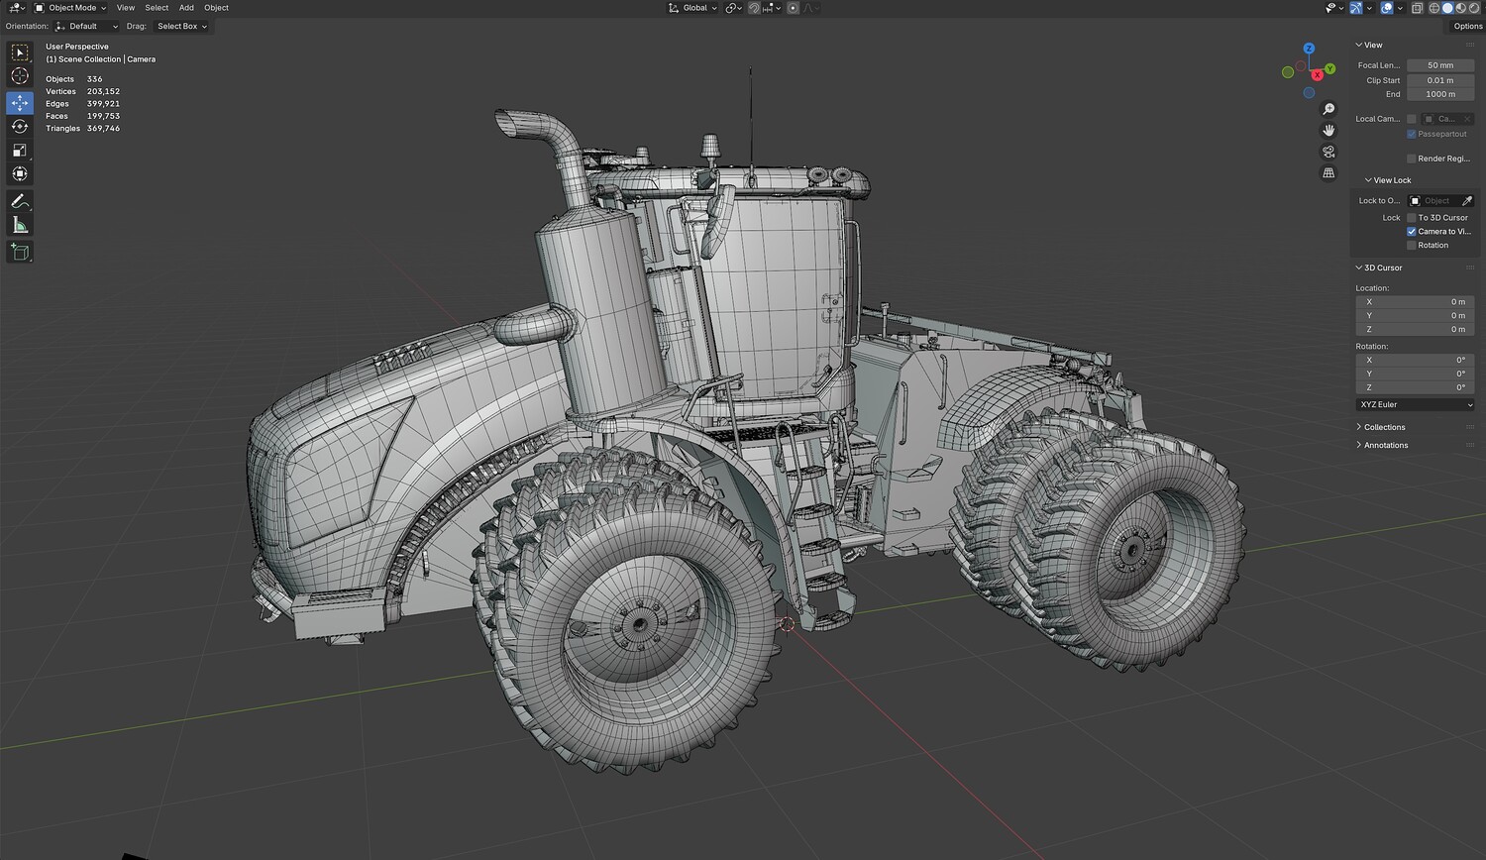
Task: Click the Options button
Action: [1468, 27]
